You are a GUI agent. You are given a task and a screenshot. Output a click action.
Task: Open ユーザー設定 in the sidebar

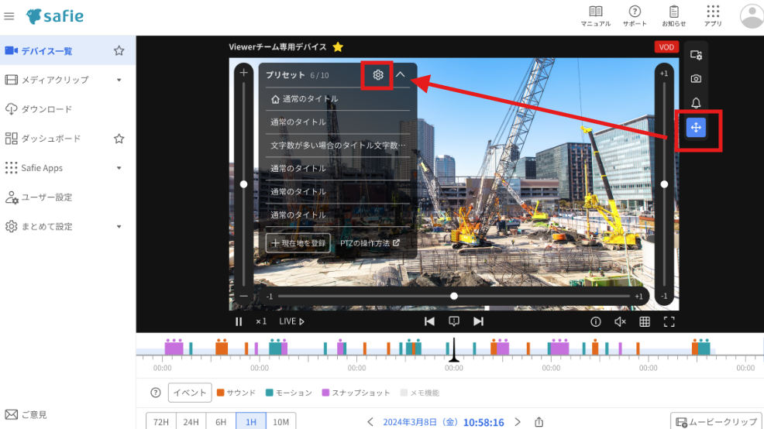pos(46,197)
